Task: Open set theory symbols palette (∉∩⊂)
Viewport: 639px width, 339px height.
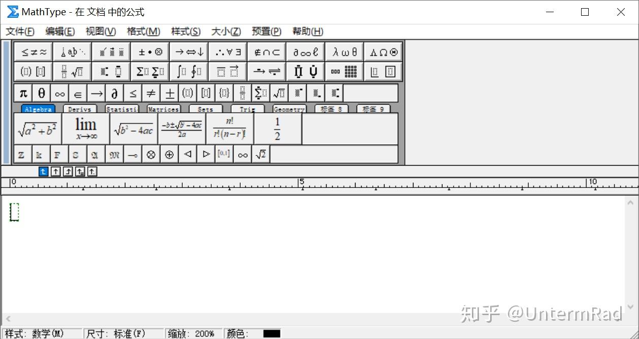Action: pyautogui.click(x=267, y=52)
